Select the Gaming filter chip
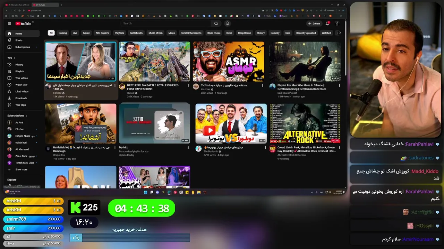 63,33
